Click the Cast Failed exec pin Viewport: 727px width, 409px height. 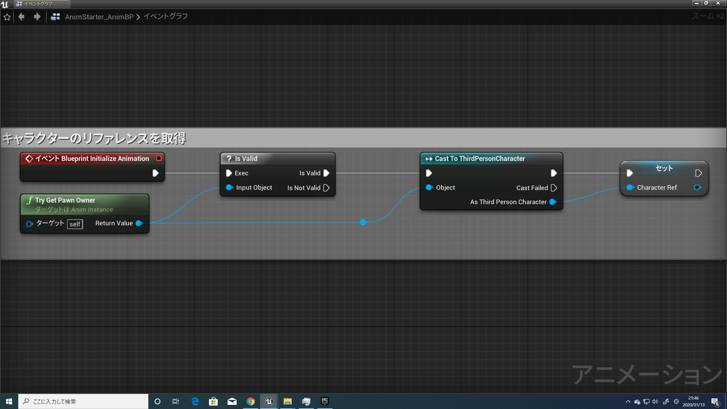(554, 188)
